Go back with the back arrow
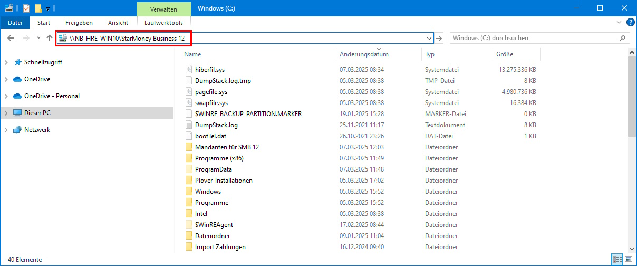The width and height of the screenshot is (637, 266). 11,38
